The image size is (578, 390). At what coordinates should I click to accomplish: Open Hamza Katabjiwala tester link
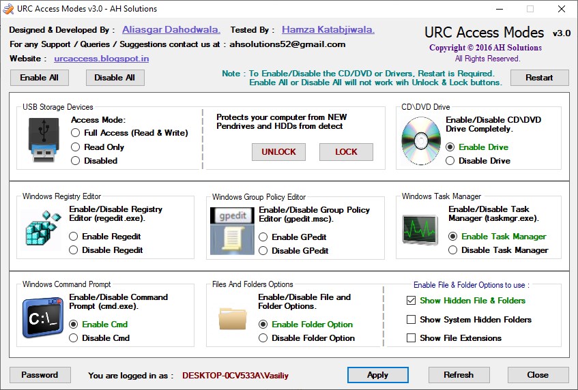tap(328, 30)
